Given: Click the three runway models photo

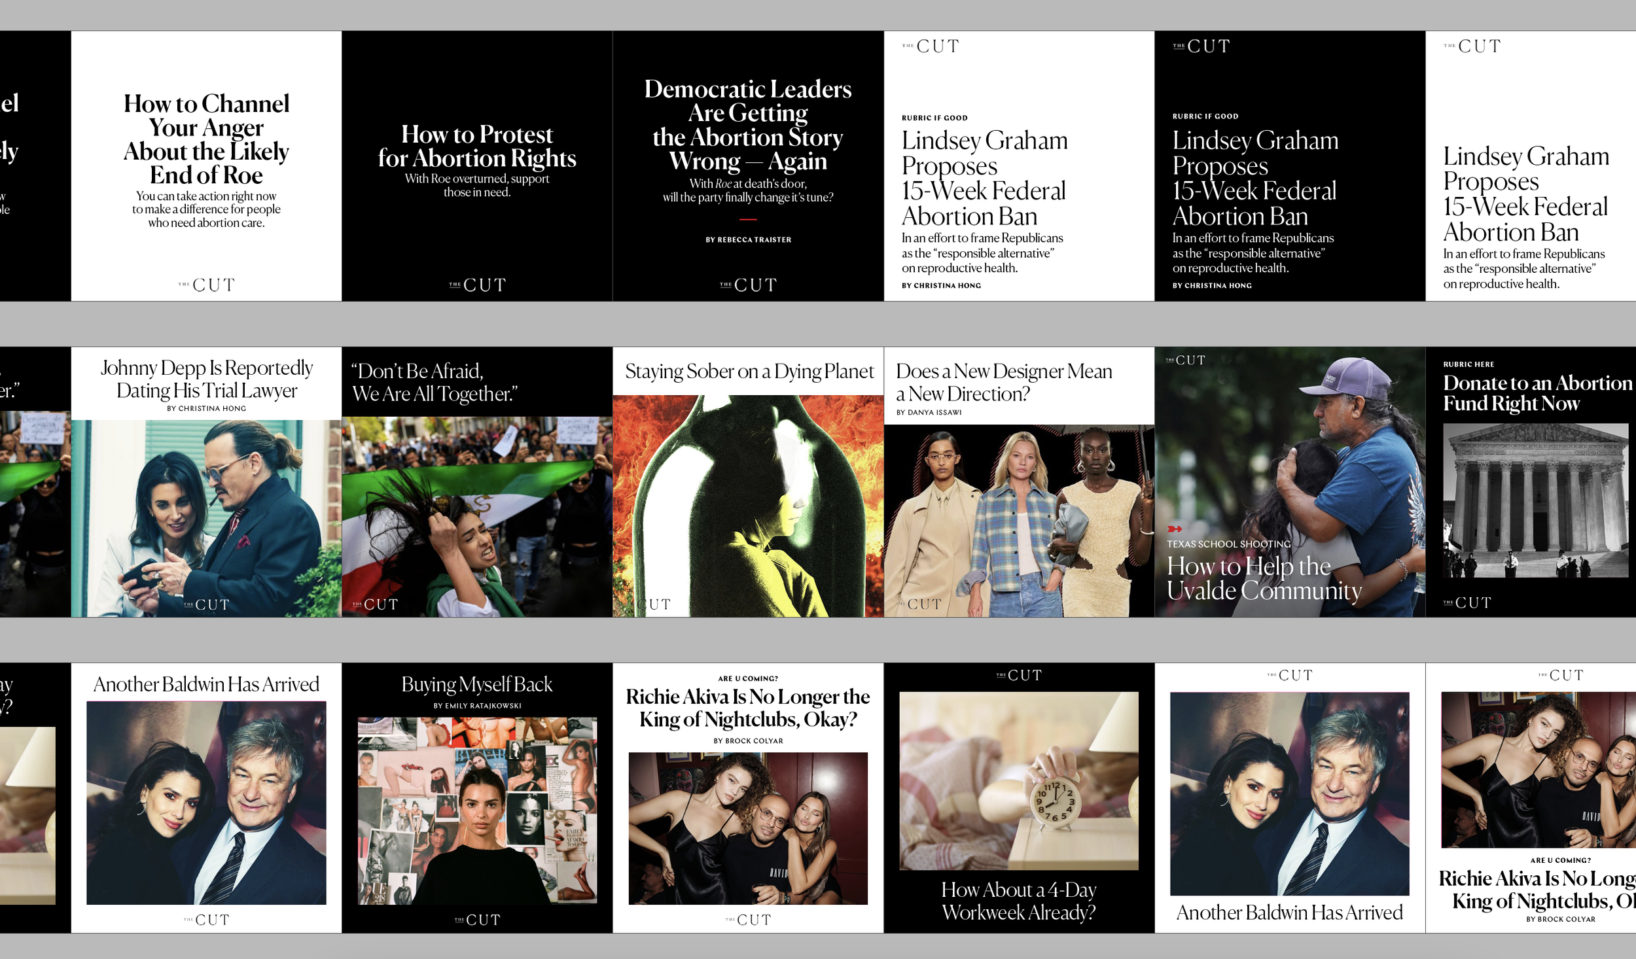Looking at the screenshot, I should pos(1019,521).
